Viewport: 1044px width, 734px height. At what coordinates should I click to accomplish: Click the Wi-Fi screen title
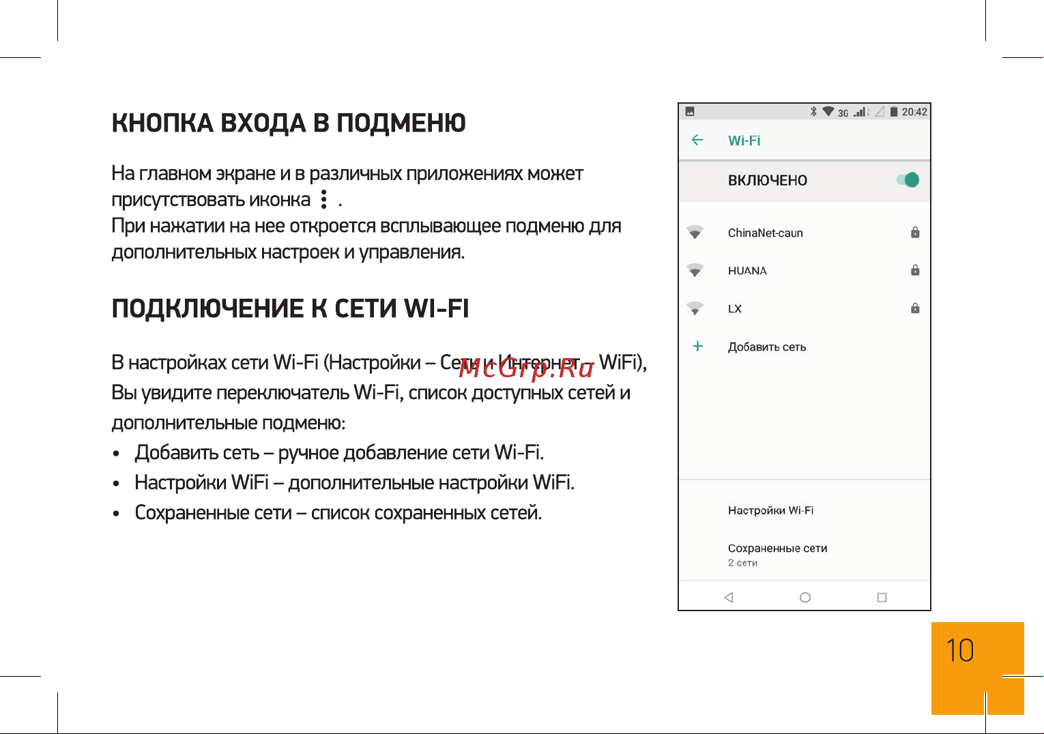click(x=744, y=141)
